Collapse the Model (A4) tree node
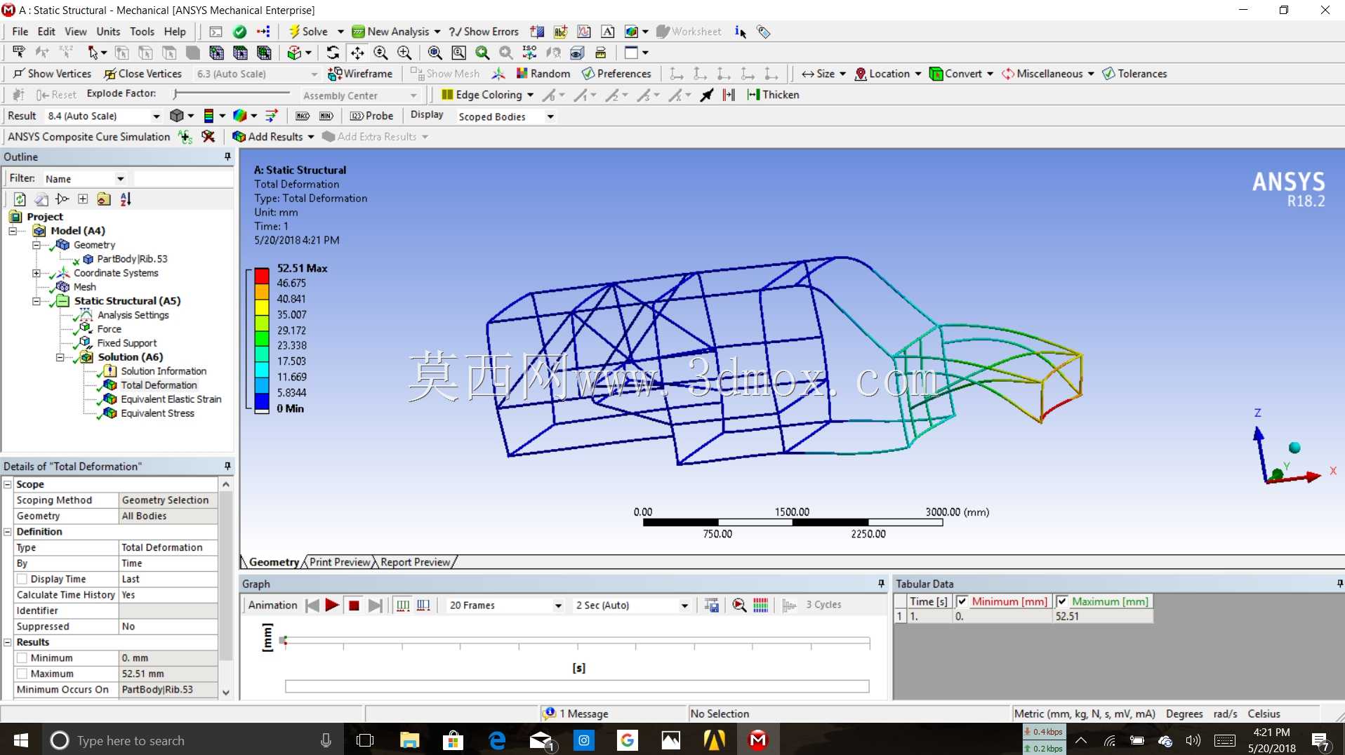1345x755 pixels. tap(13, 231)
